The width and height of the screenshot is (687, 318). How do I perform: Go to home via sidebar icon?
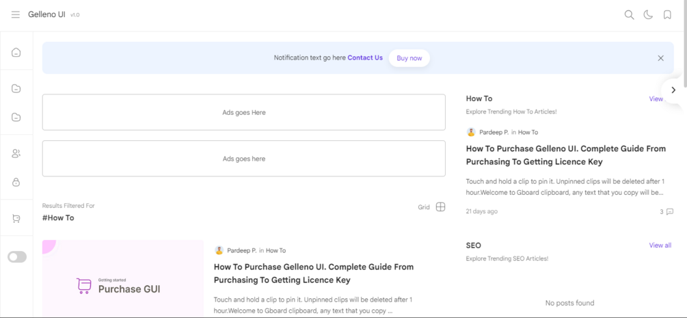coord(16,53)
